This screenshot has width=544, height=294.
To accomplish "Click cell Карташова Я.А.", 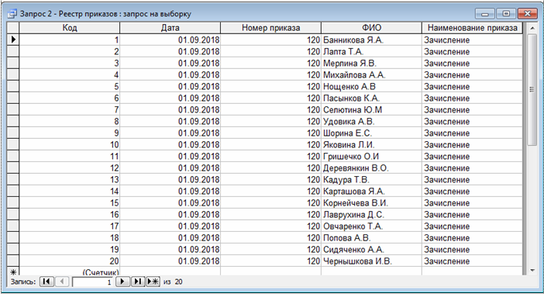I will click(371, 191).
